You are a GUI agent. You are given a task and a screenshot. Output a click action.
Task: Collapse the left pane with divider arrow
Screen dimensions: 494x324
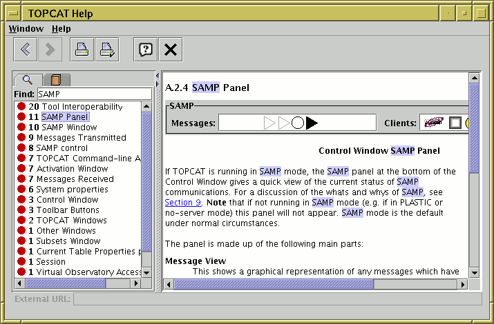tap(157, 74)
